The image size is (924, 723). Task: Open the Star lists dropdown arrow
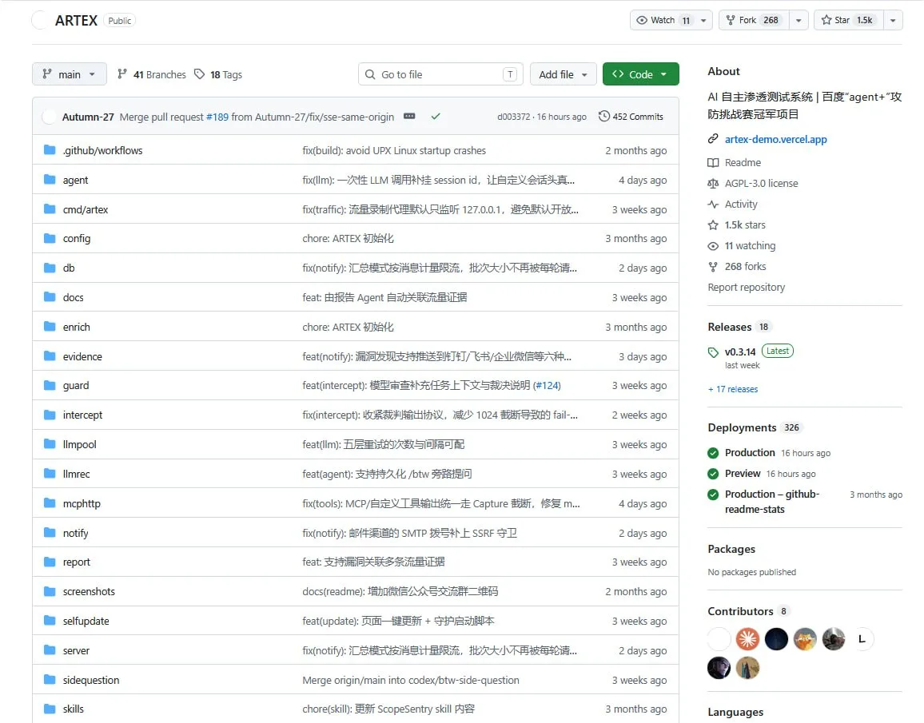pos(893,20)
